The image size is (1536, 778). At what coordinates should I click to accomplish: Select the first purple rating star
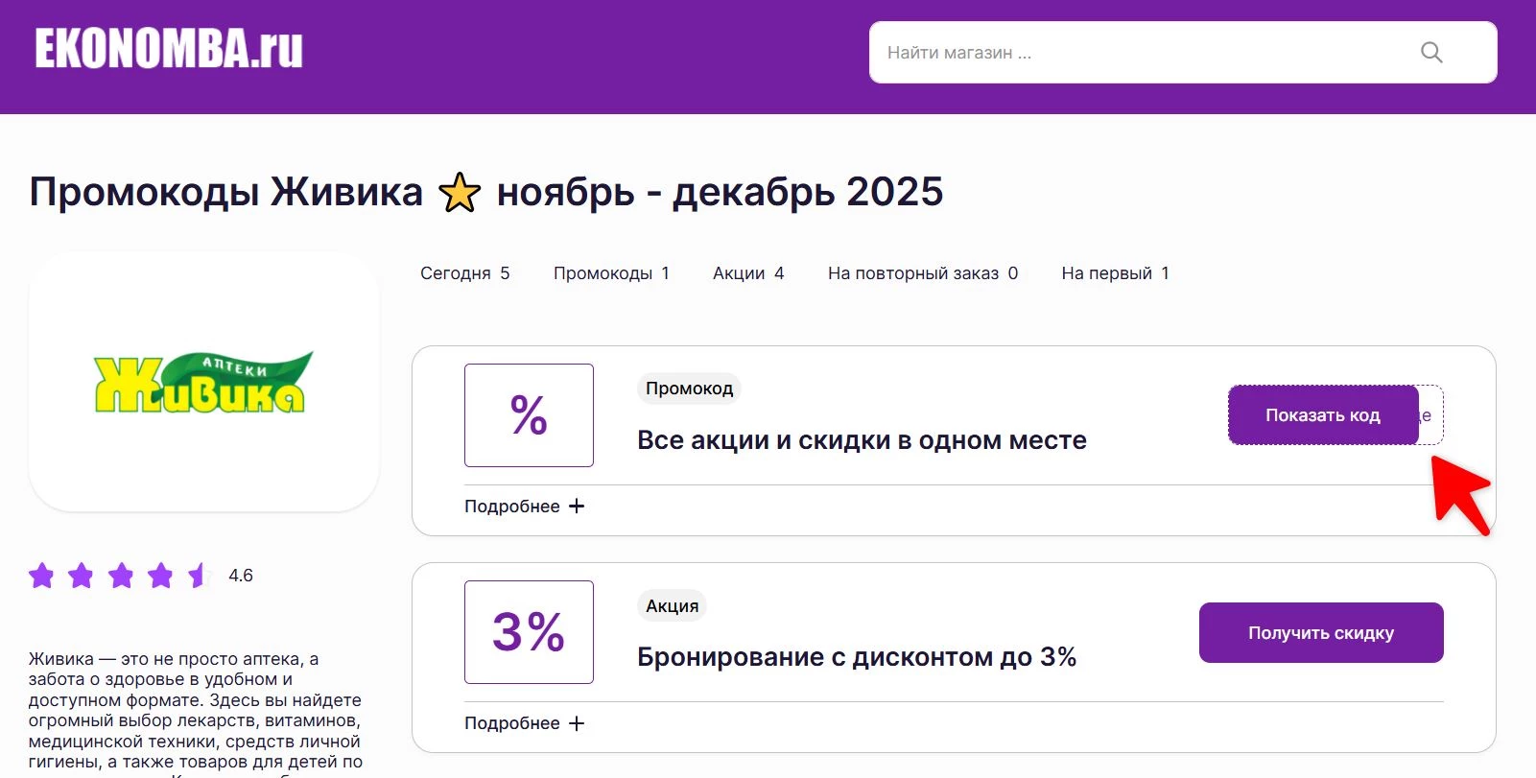pos(43,576)
